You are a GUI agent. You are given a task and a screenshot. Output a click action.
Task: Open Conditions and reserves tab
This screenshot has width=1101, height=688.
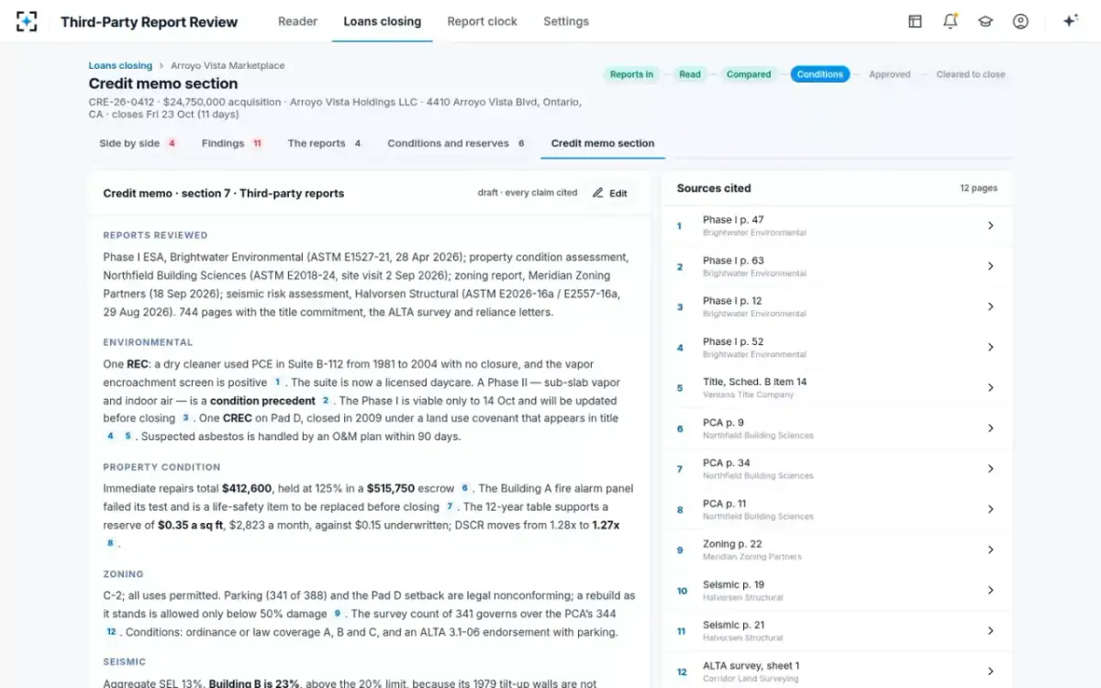456,143
